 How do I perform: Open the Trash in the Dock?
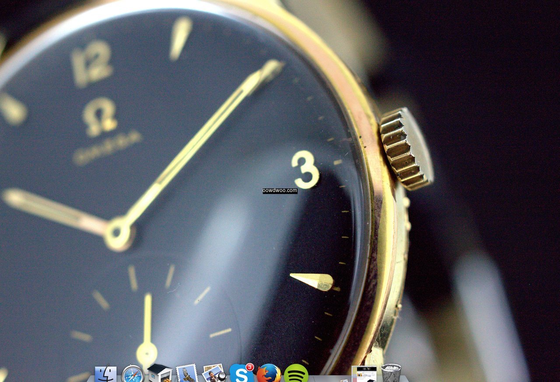(x=391, y=373)
